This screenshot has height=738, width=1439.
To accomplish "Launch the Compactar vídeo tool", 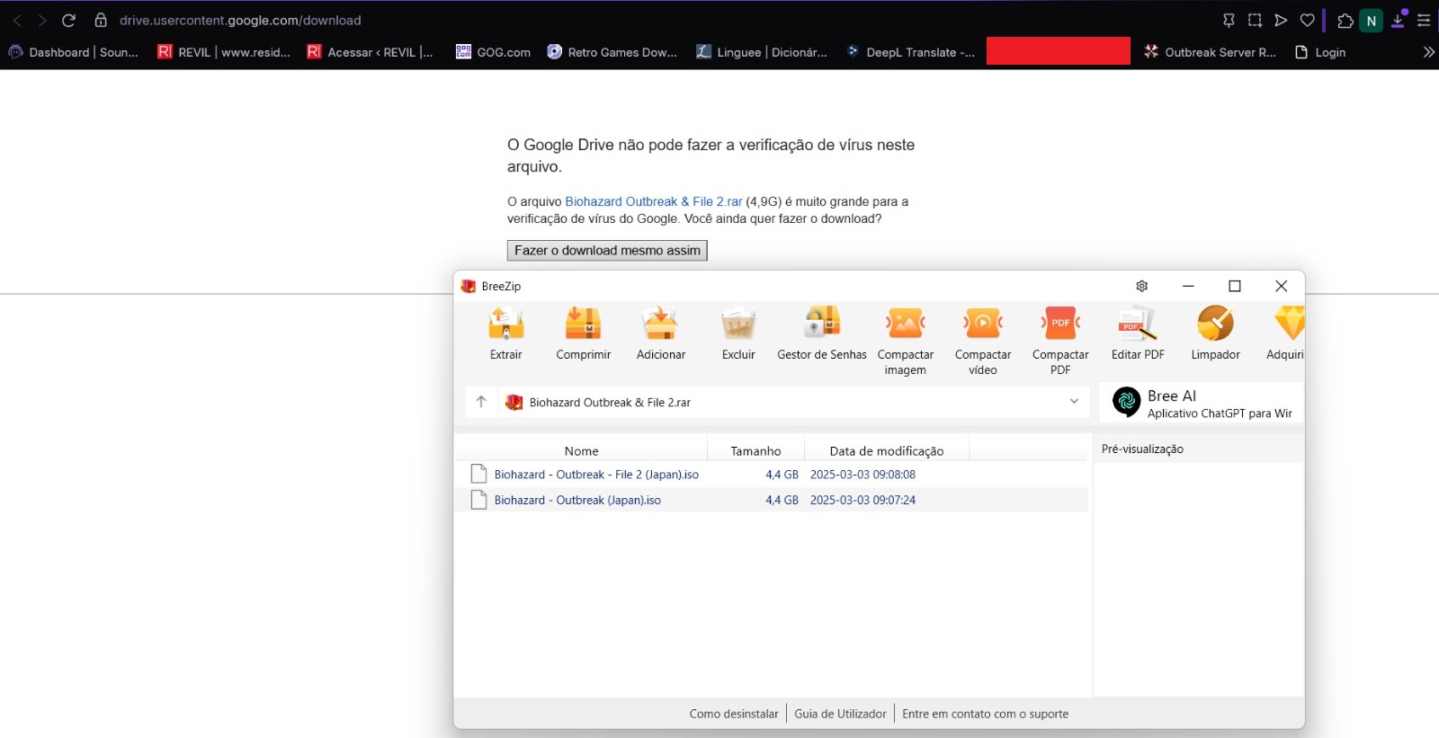I will (982, 325).
